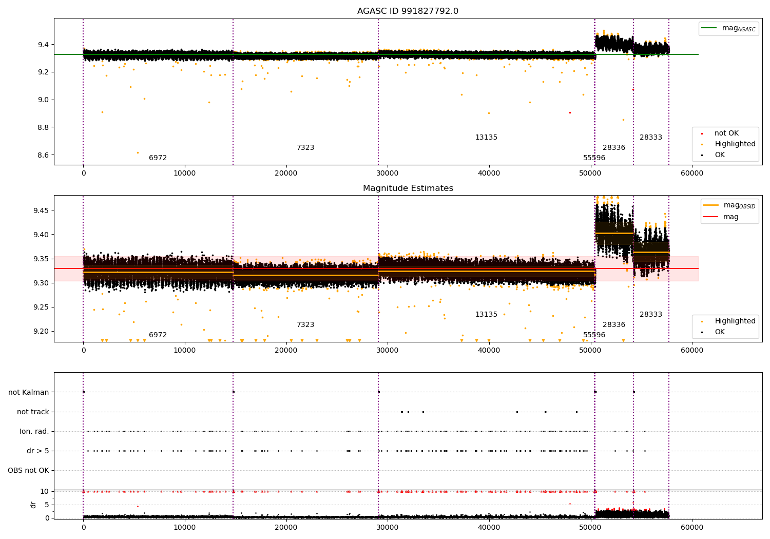
Task: Click OBSID label 28336 in the middle plot
Action: 614,325
